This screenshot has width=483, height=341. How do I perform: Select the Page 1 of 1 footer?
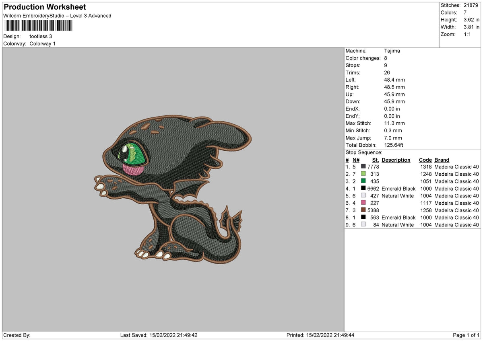pos(466,335)
